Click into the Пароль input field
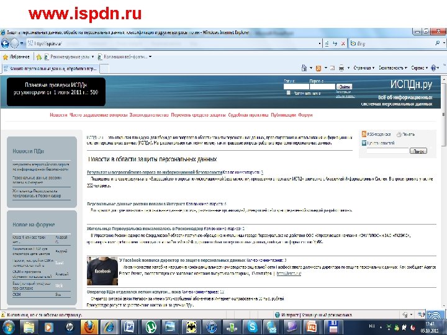Screen dimensions: 447x335 [322, 87]
